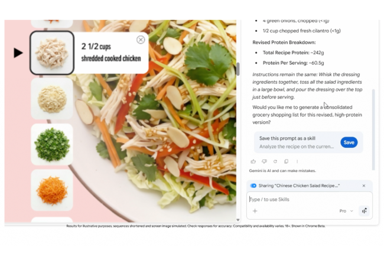Copy the response with the copy icon
This screenshot has height=255, width=384.
coord(286,161)
